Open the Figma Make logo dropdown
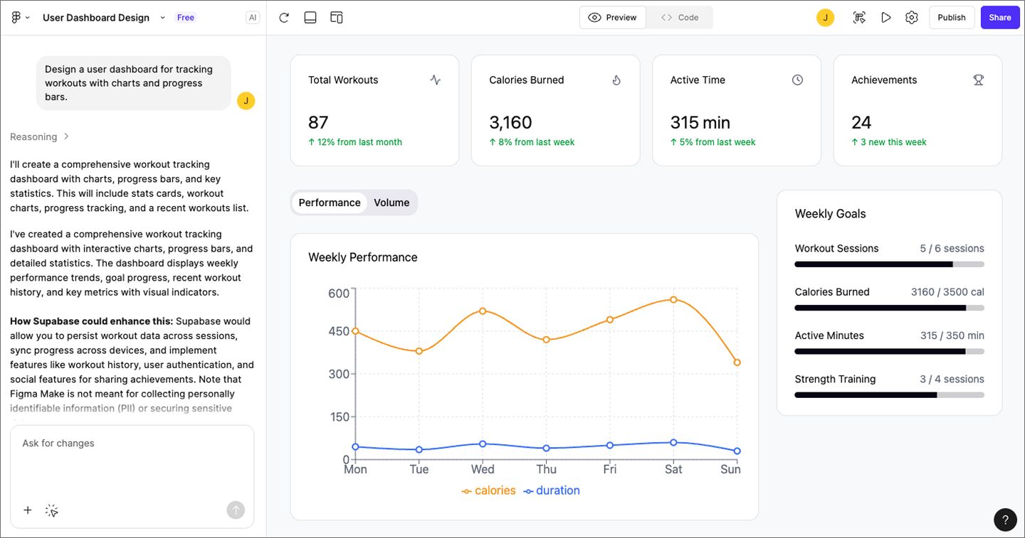 (x=19, y=17)
